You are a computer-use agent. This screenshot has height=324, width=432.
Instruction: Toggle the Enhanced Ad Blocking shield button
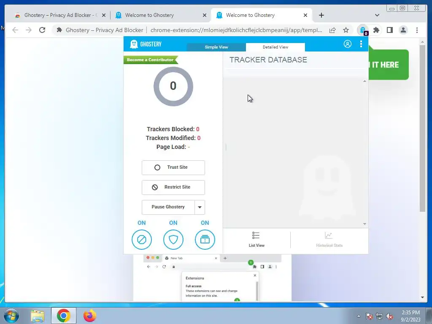(x=173, y=240)
